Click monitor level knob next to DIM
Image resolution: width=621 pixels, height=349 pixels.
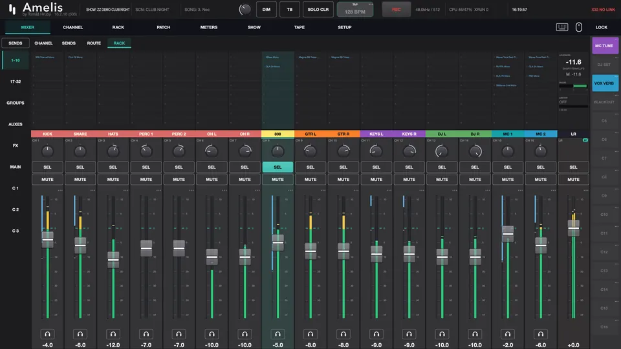(x=245, y=10)
